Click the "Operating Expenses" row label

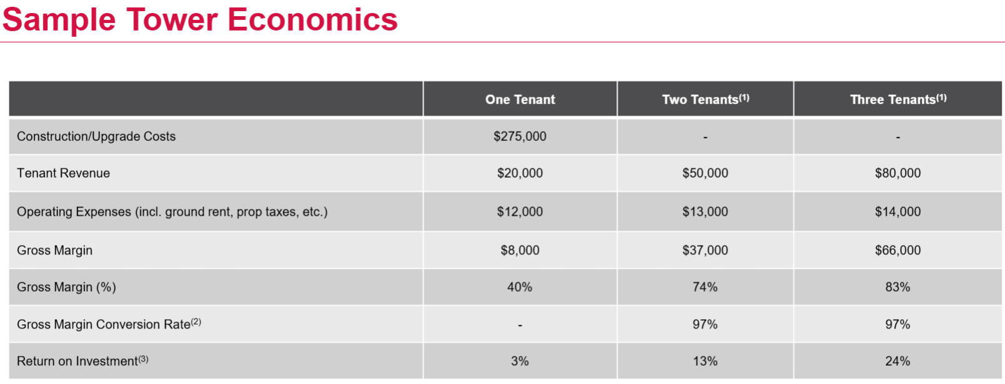pyautogui.click(x=172, y=212)
